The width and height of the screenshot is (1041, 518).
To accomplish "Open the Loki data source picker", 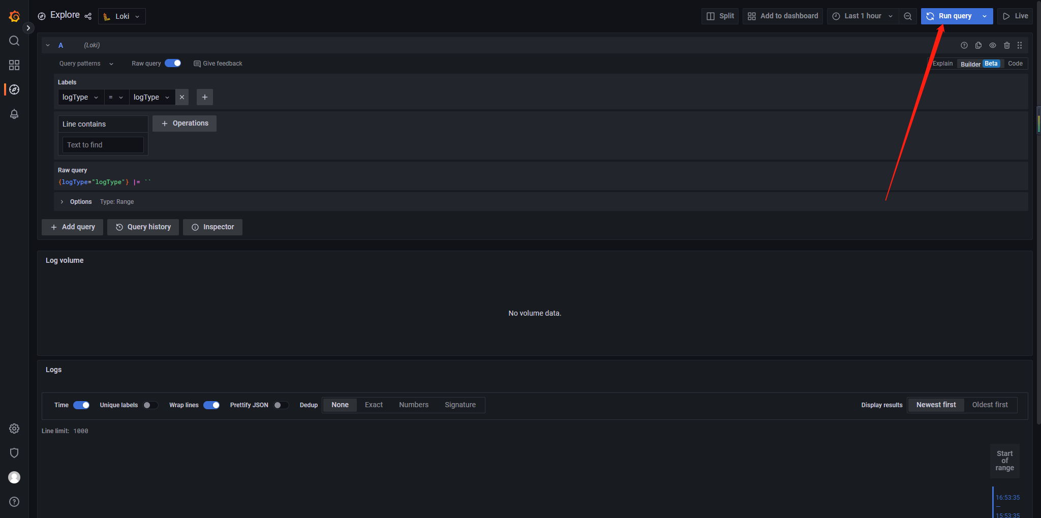I will [122, 16].
